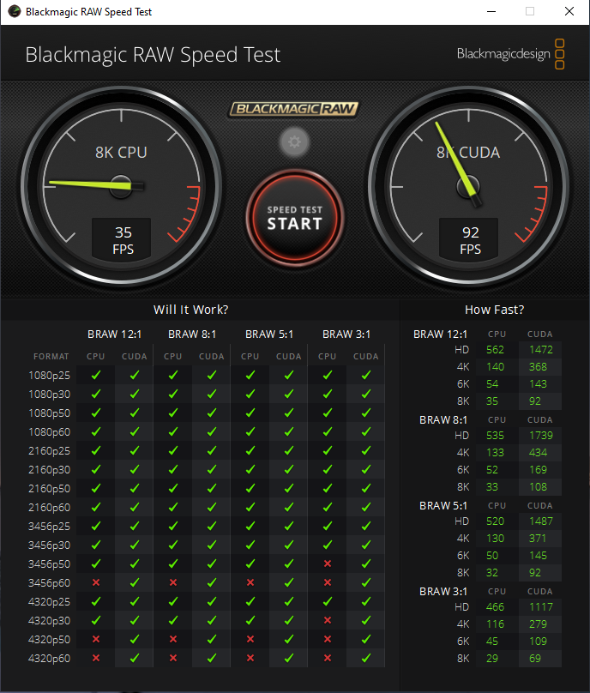
Task: Click the app icon in title bar
Action: 14,11
